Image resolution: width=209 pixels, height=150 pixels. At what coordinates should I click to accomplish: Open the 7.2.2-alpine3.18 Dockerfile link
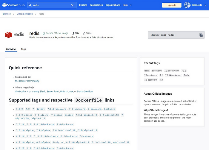point(86,115)
